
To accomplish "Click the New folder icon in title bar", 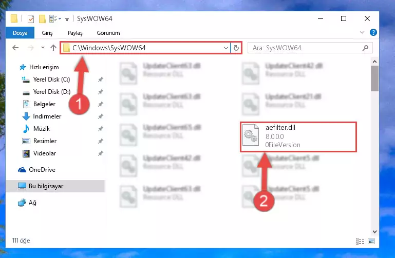I will [x=42, y=19].
